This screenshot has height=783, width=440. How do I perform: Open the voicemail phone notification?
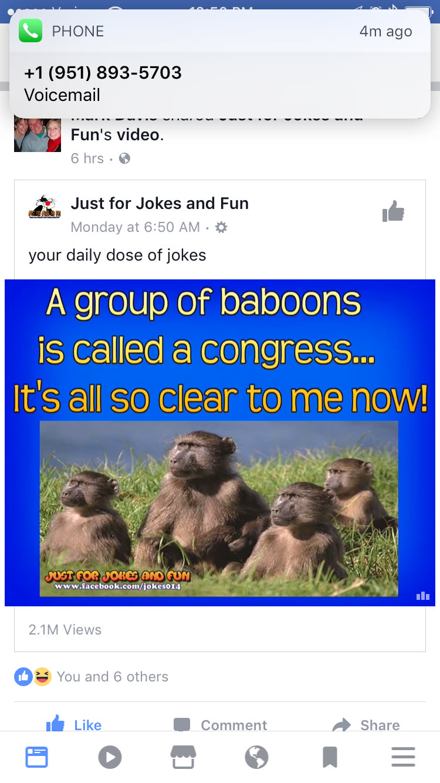(220, 63)
